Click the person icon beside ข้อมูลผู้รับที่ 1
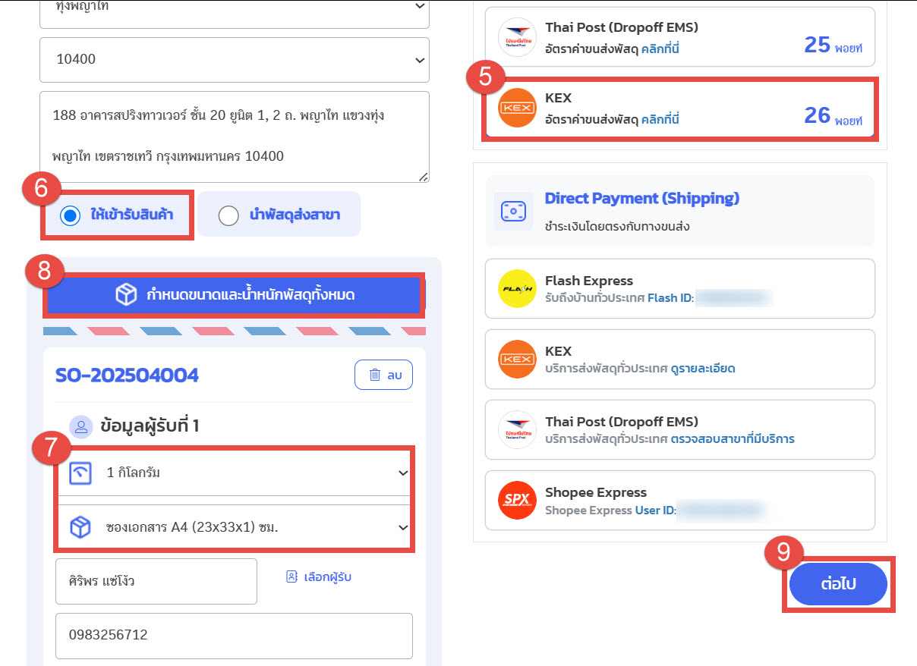917x666 pixels. [x=81, y=427]
